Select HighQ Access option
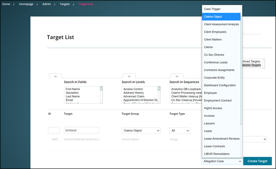 tap(221, 108)
